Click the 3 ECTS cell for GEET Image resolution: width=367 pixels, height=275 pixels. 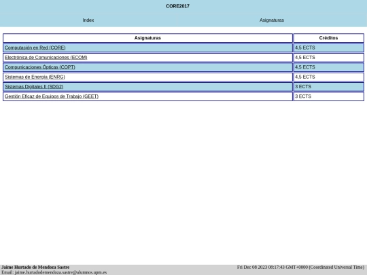[x=329, y=96]
